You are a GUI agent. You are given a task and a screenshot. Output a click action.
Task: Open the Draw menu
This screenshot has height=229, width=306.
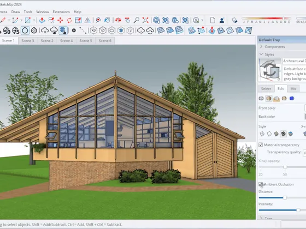point(16,12)
